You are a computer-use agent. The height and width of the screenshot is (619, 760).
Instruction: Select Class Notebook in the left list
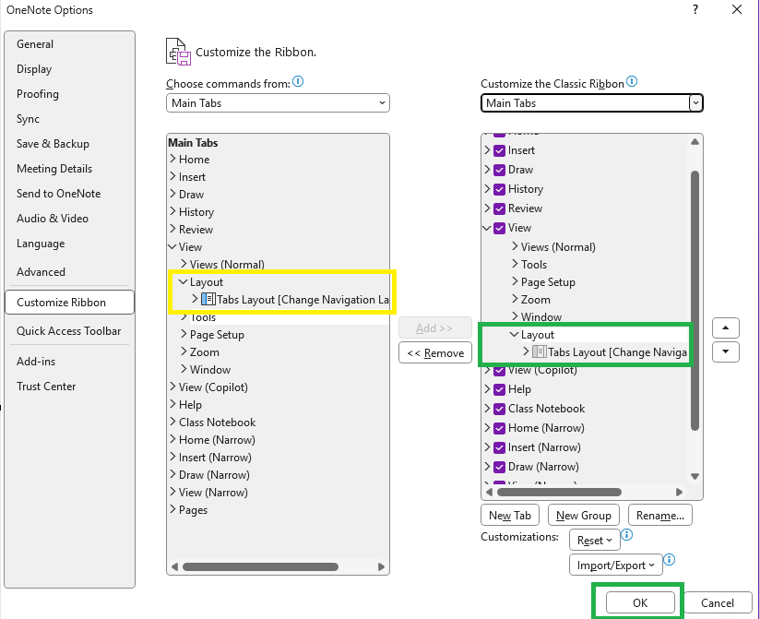click(x=217, y=423)
